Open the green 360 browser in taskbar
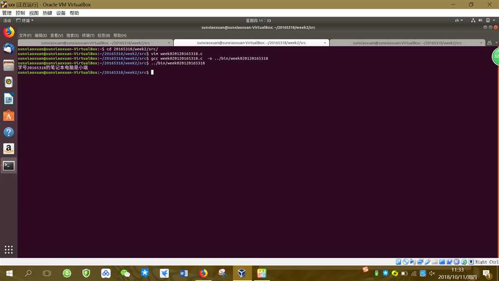Viewport: 499px width, 281px height. (x=67, y=273)
